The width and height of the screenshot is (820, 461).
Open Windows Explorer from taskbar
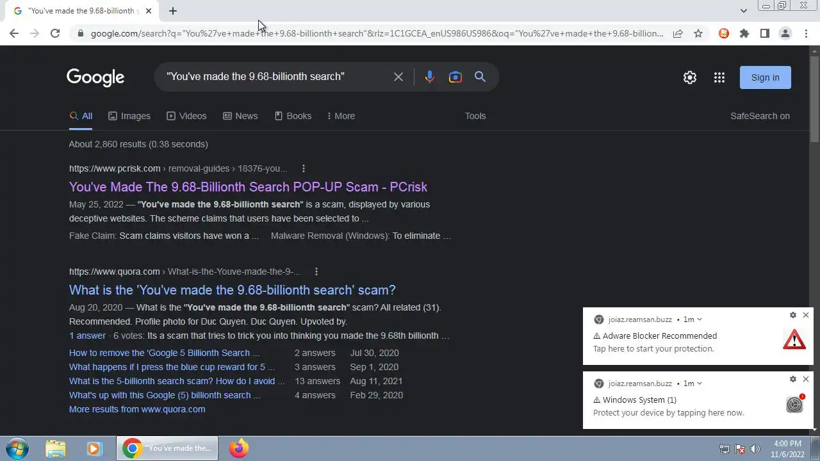click(56, 448)
